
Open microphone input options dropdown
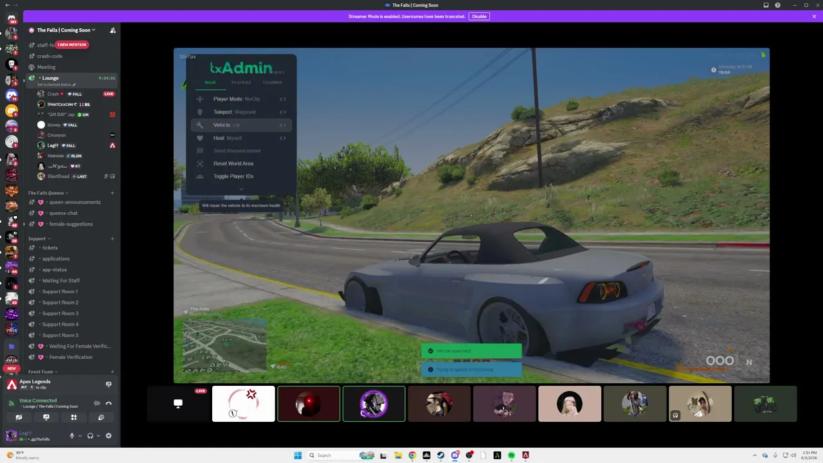80,436
